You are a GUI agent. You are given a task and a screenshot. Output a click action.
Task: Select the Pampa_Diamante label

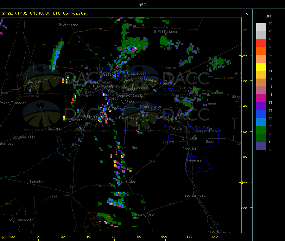pos(13,103)
